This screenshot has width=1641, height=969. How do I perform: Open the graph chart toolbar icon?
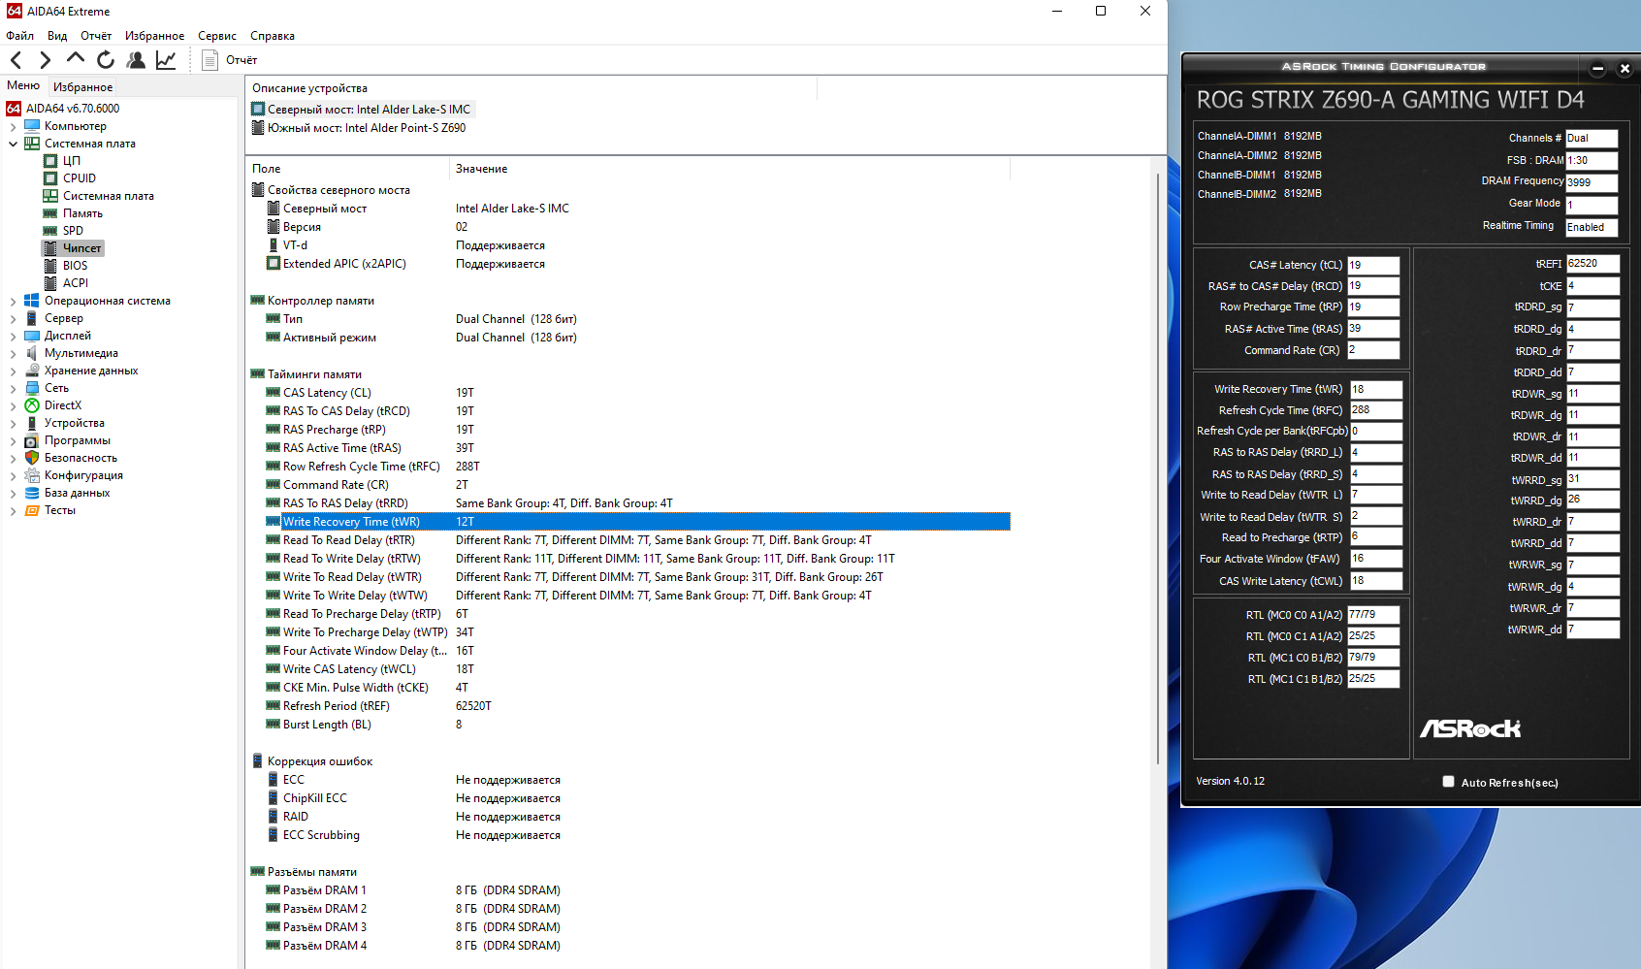point(166,60)
